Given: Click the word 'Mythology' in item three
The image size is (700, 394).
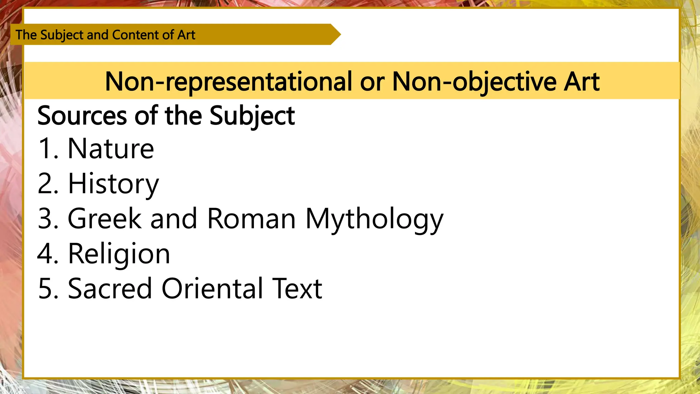Looking at the screenshot, I should [x=374, y=219].
